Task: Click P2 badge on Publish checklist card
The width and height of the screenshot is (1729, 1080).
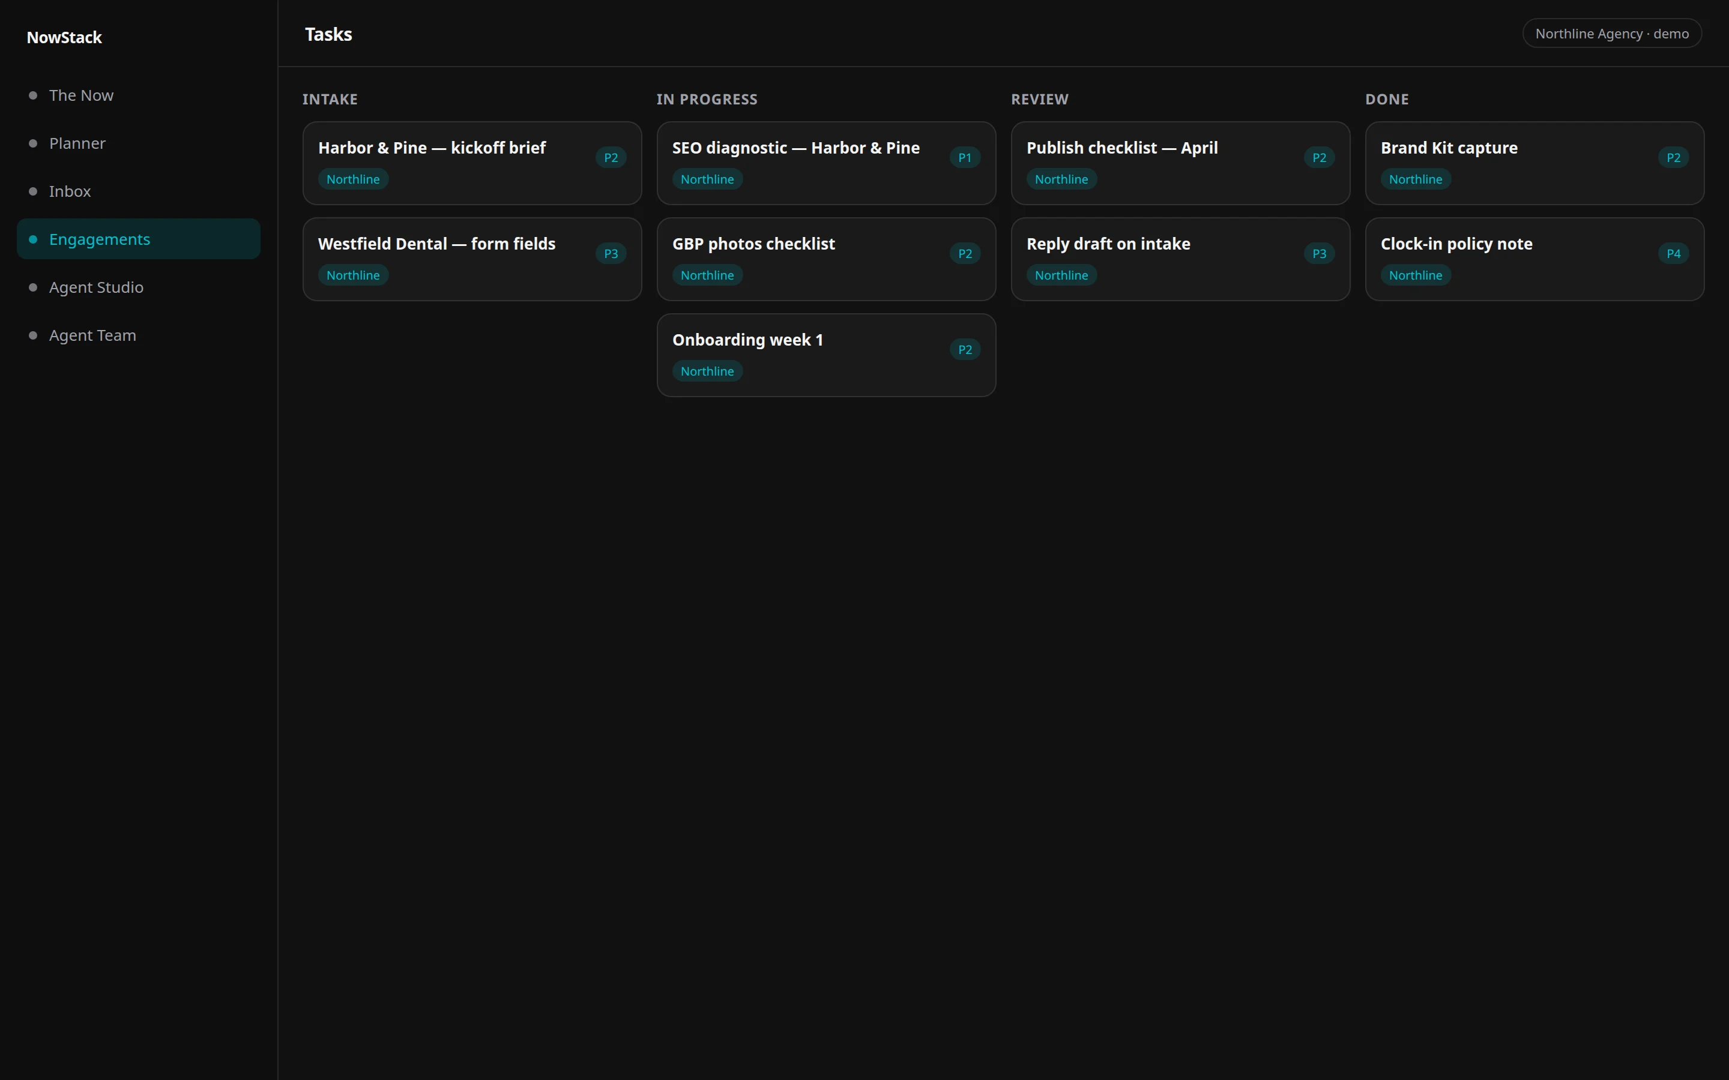Action: 1319,157
